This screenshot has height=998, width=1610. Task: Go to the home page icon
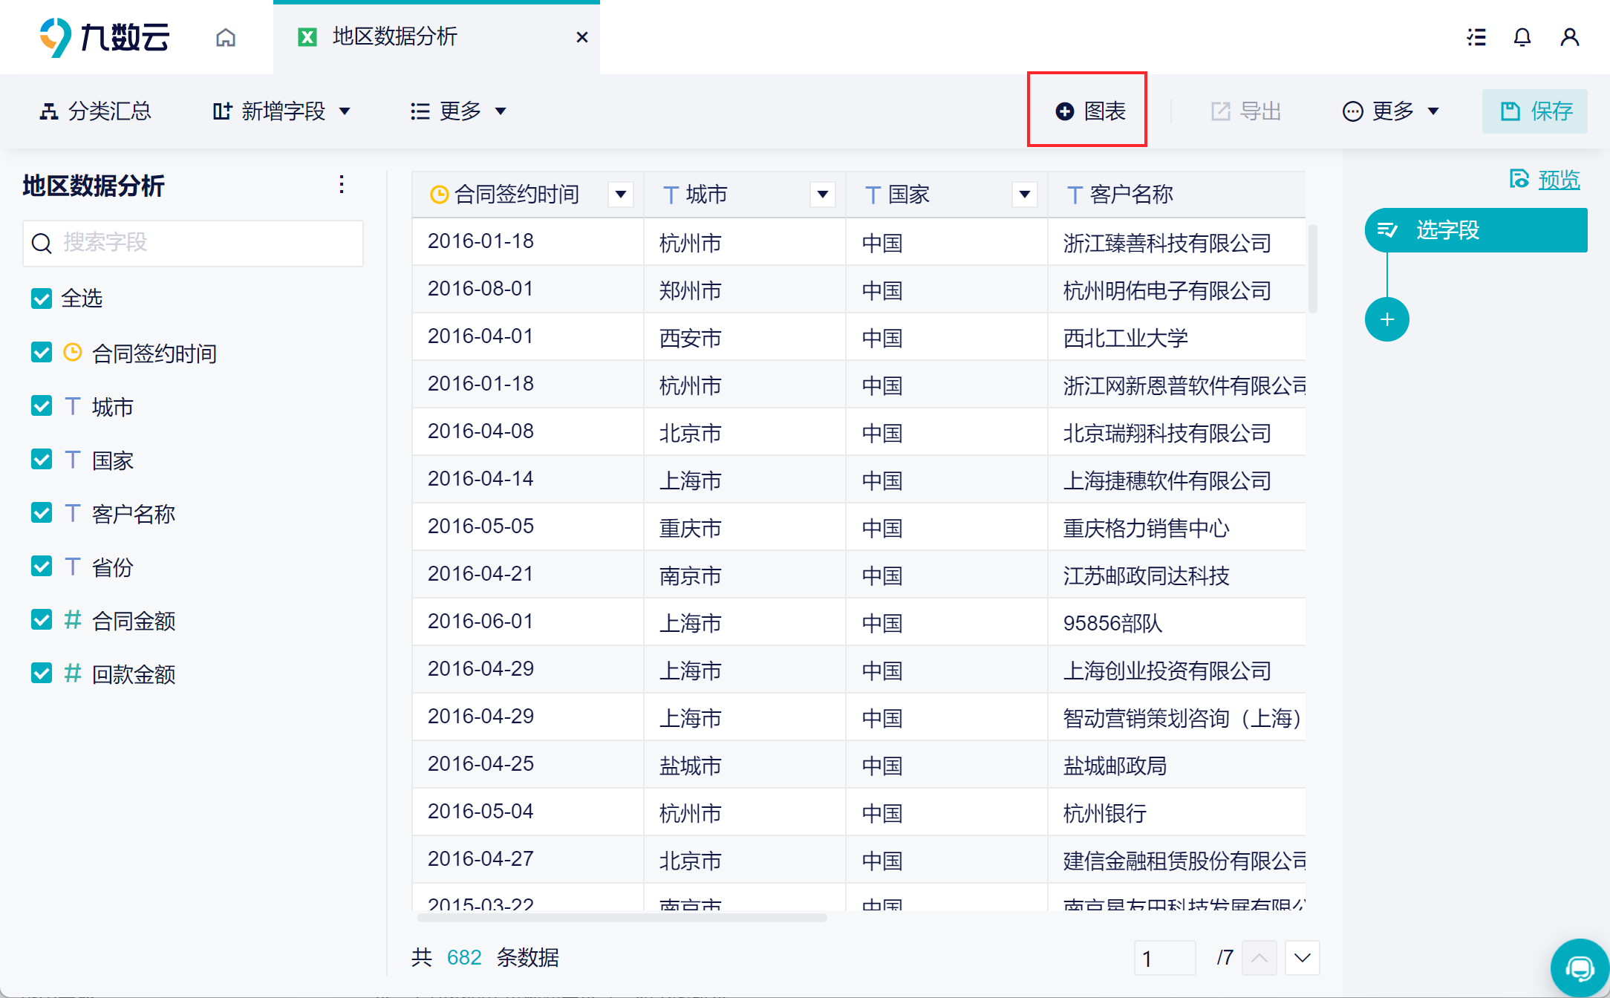pos(226,37)
